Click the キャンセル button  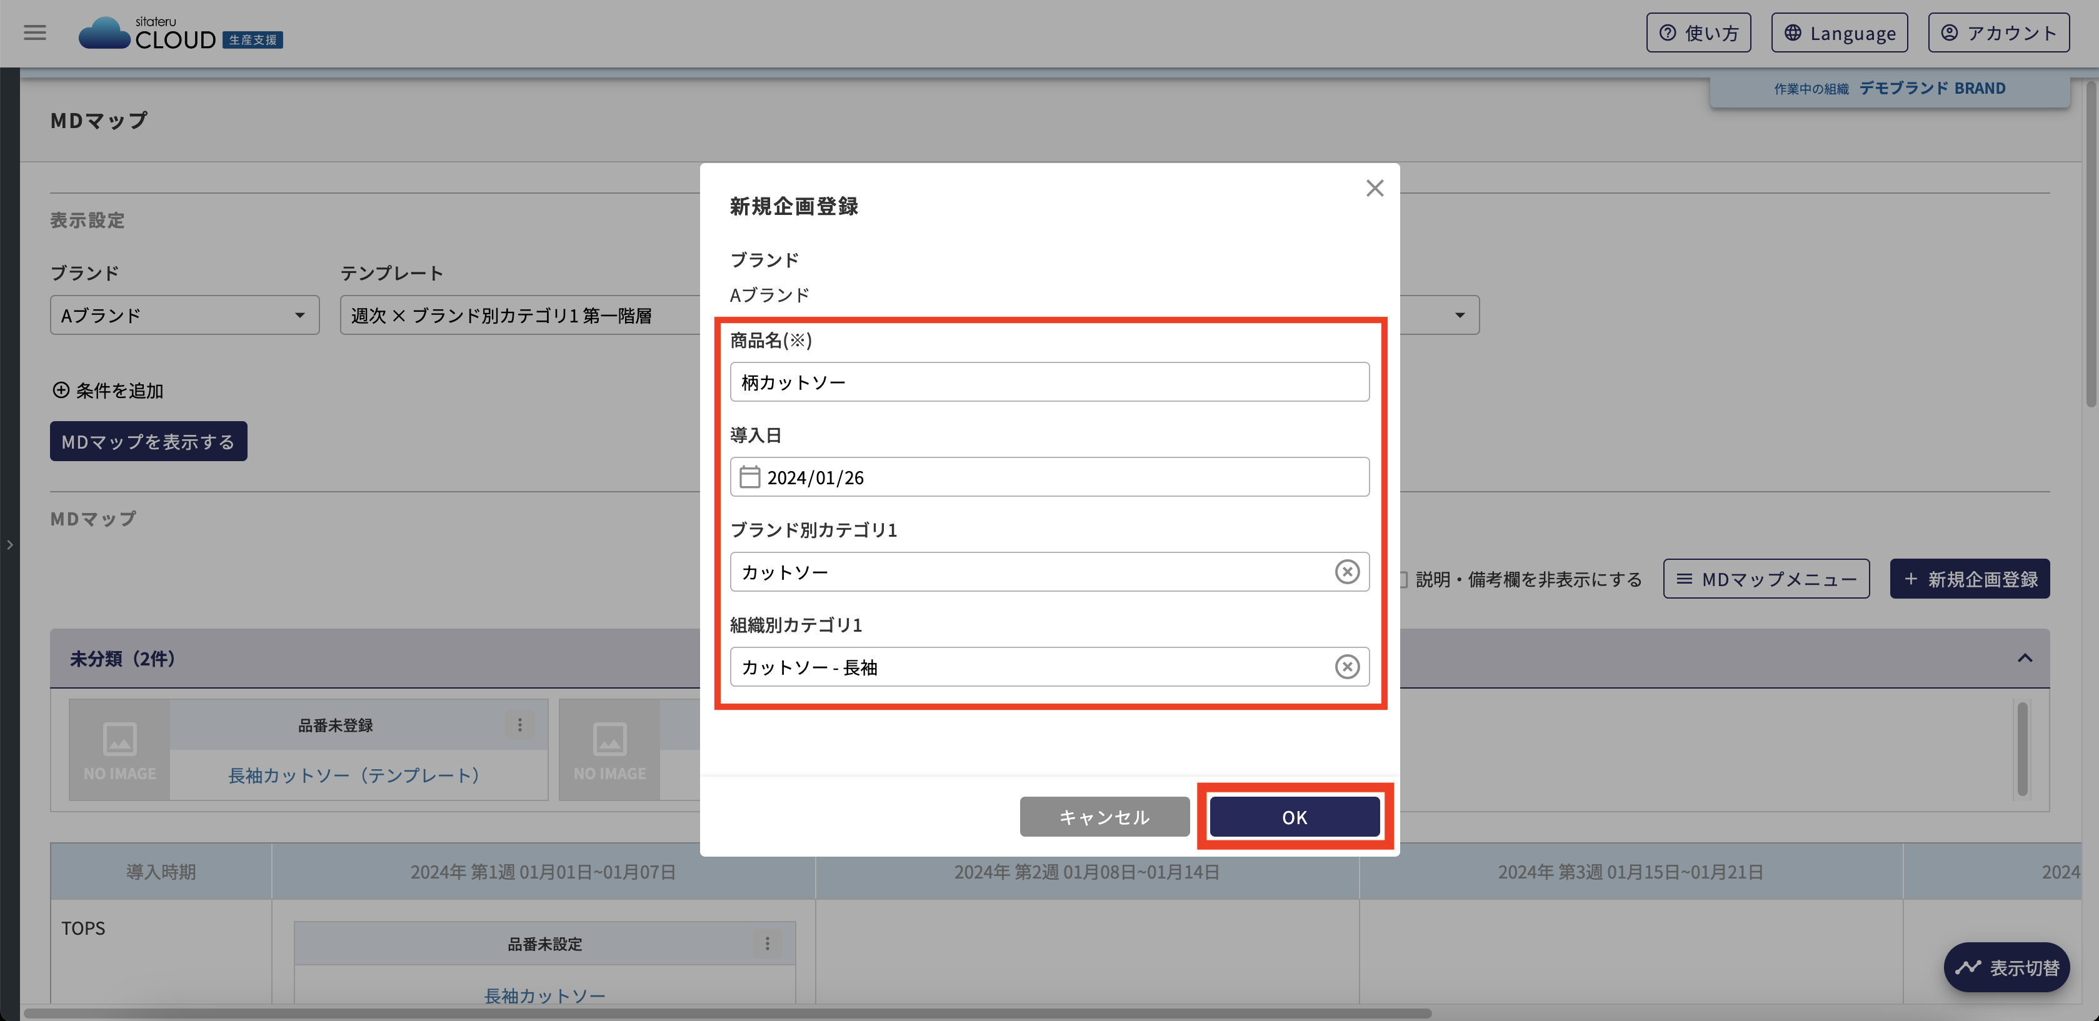[x=1104, y=817]
